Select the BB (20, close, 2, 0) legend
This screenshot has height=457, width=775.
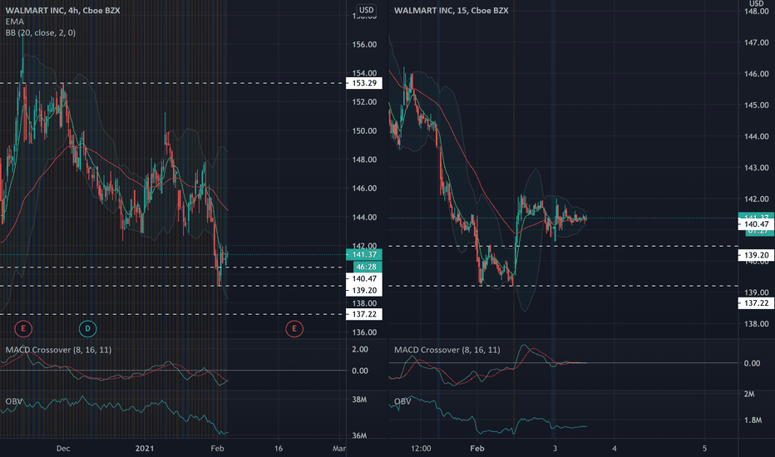click(41, 32)
